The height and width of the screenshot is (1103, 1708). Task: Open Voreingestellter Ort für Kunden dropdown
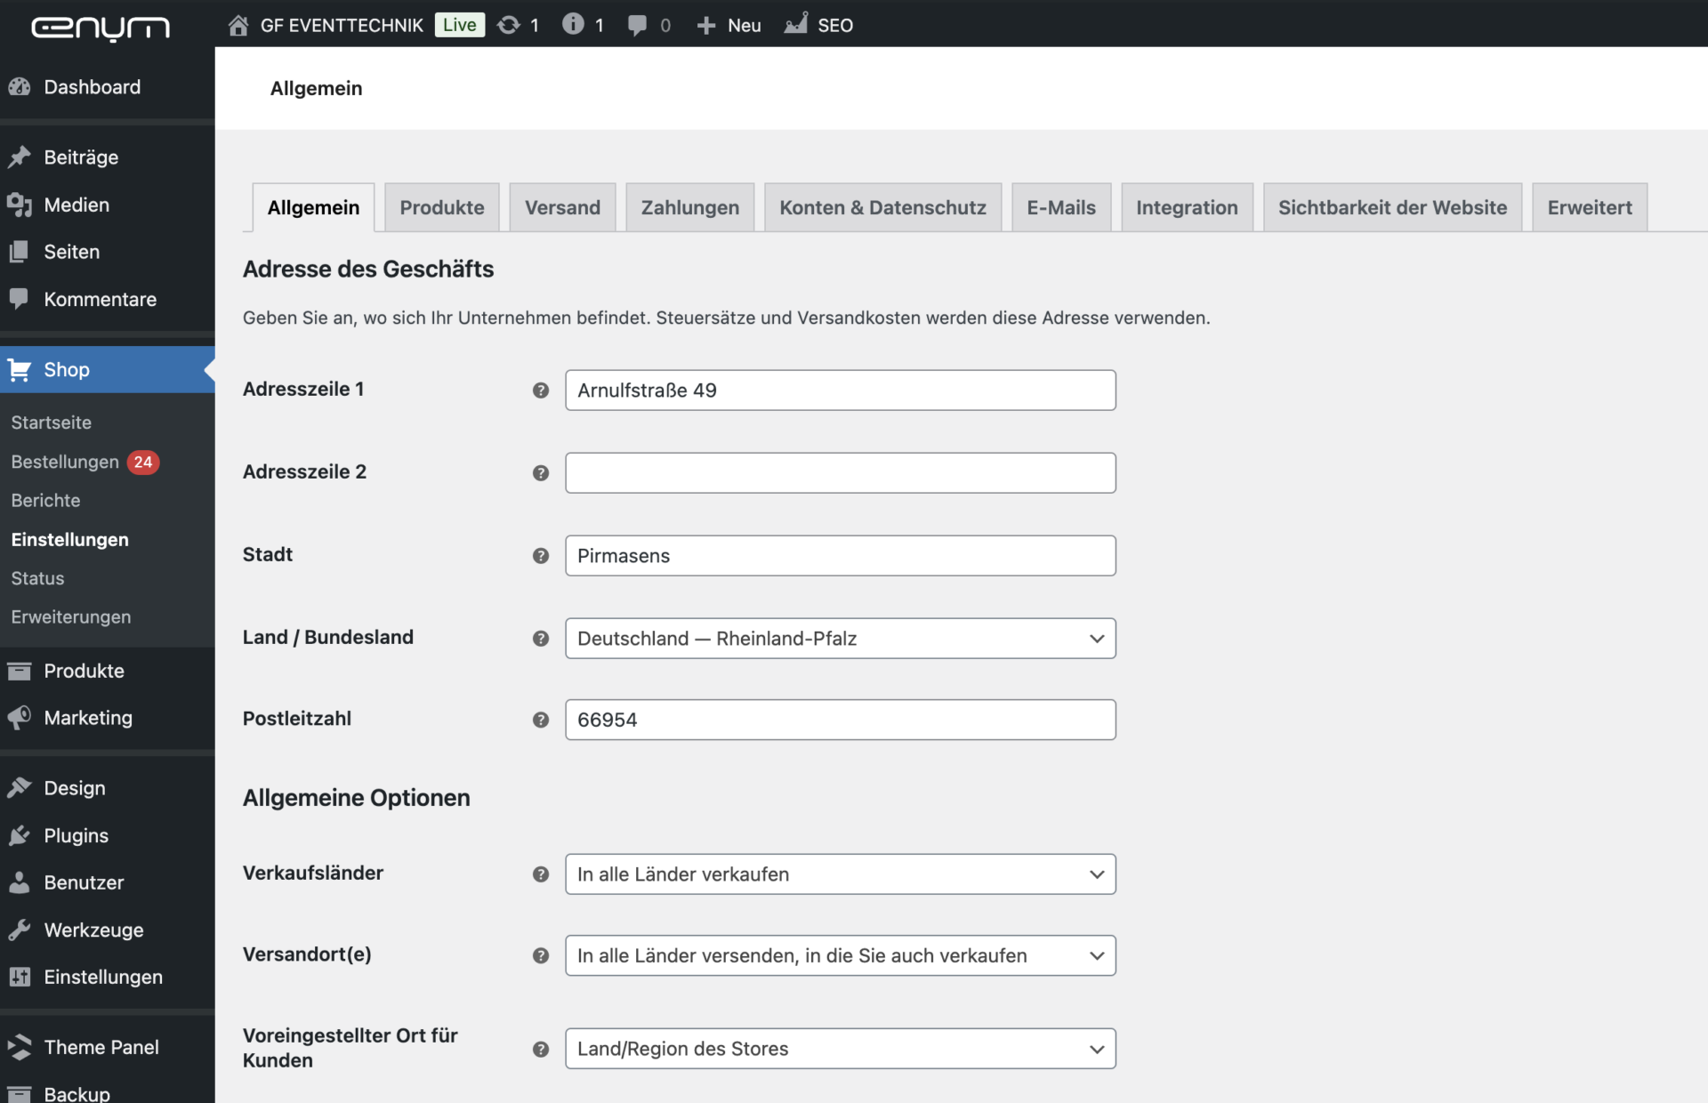click(840, 1049)
